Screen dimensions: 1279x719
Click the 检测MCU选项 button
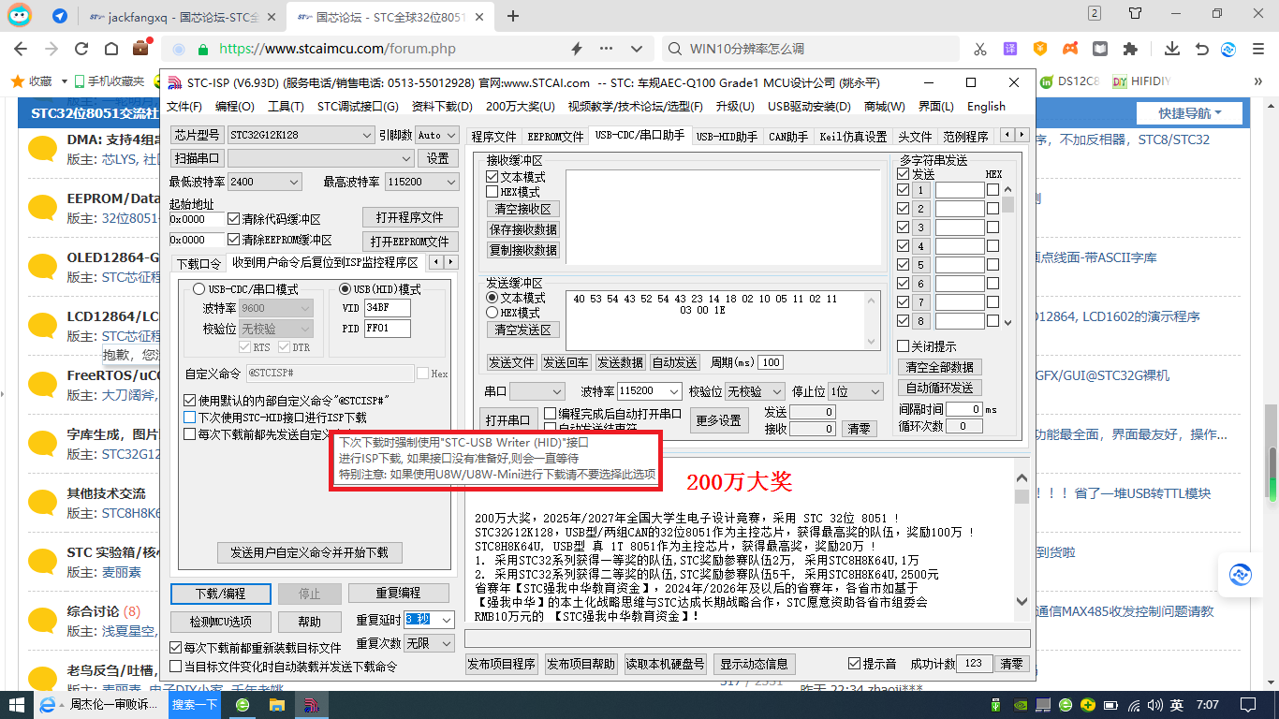222,622
